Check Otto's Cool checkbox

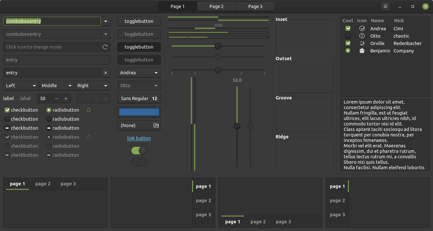pyautogui.click(x=348, y=36)
